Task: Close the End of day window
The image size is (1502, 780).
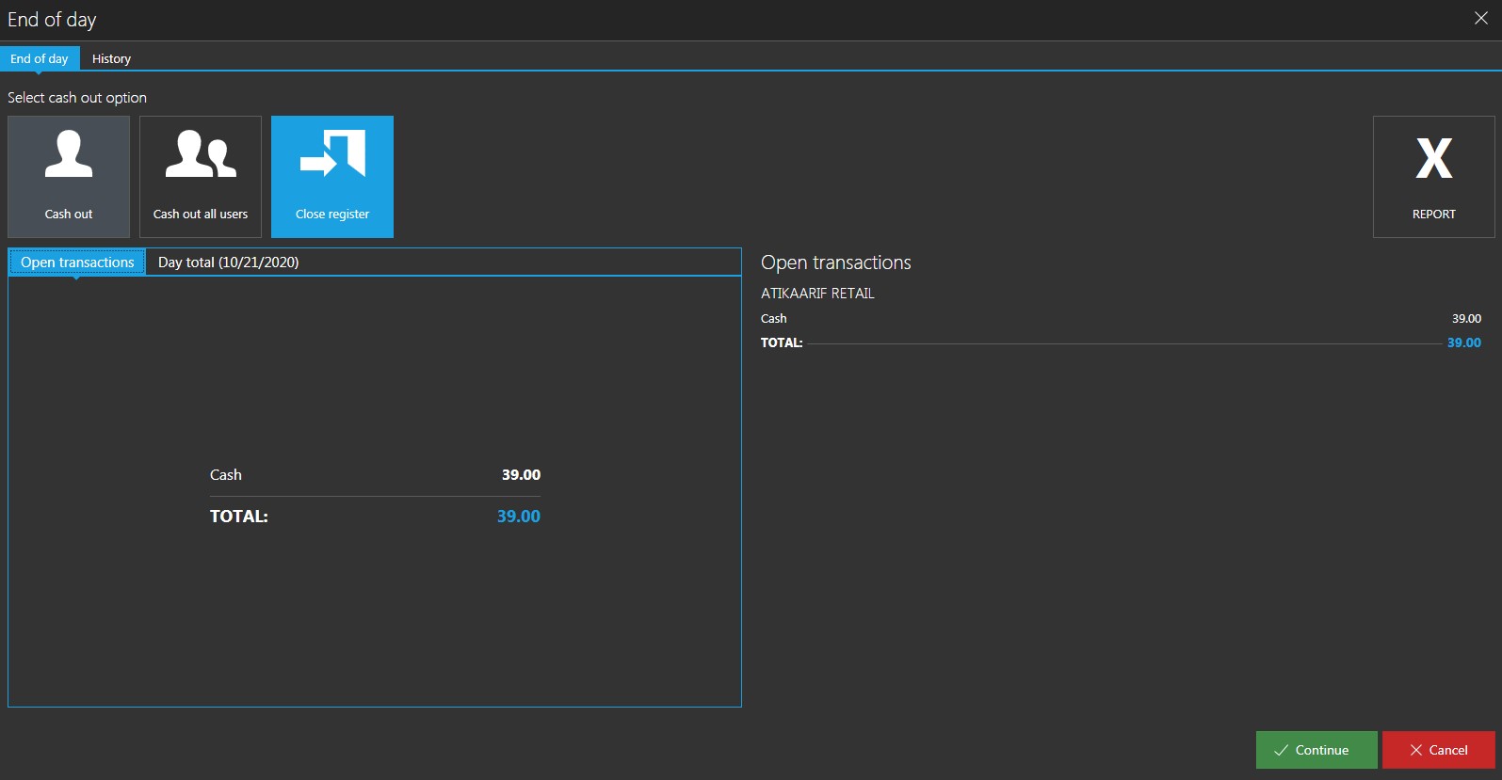Action: (1480, 19)
